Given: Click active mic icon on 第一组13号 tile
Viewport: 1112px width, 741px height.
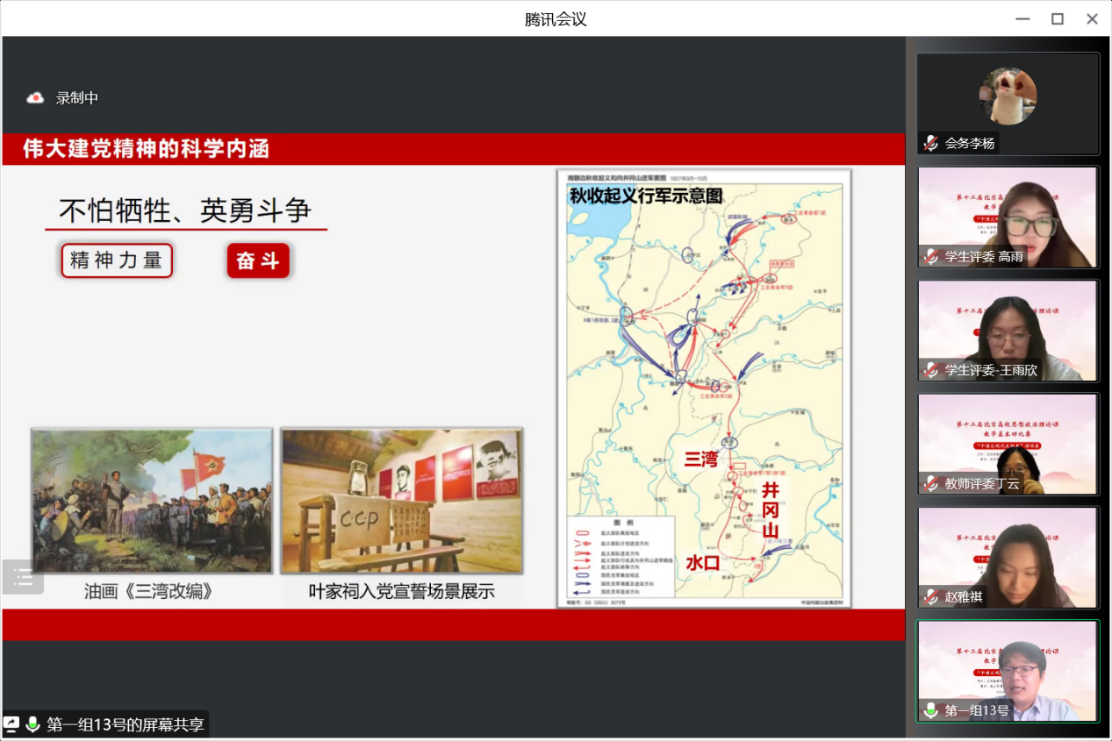Looking at the screenshot, I should 931,710.
